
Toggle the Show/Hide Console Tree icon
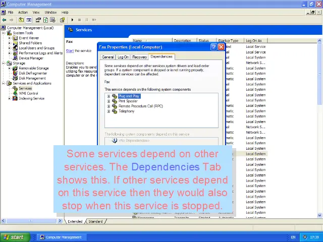pos(29,20)
